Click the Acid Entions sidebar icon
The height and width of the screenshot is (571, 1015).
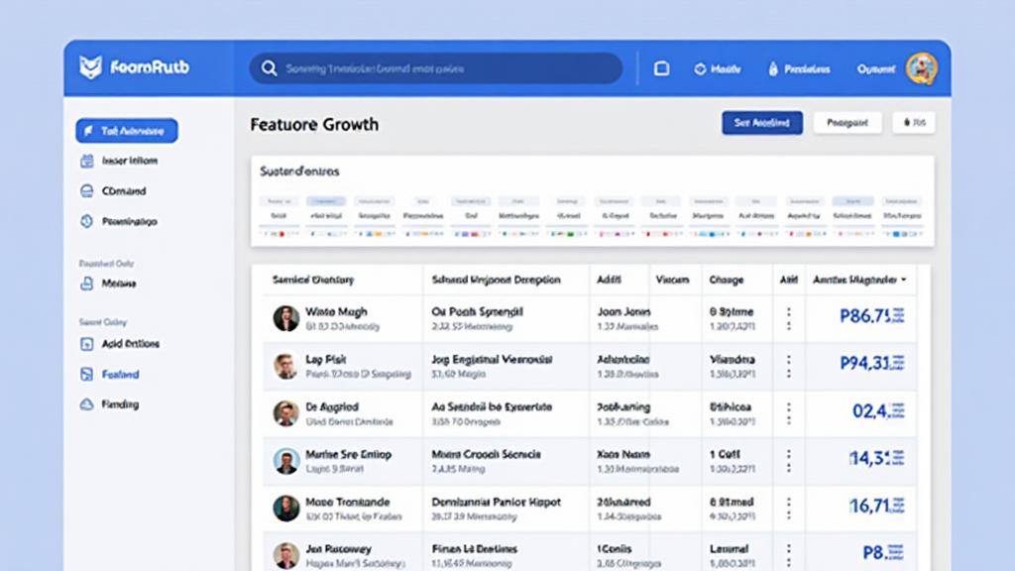[86, 344]
